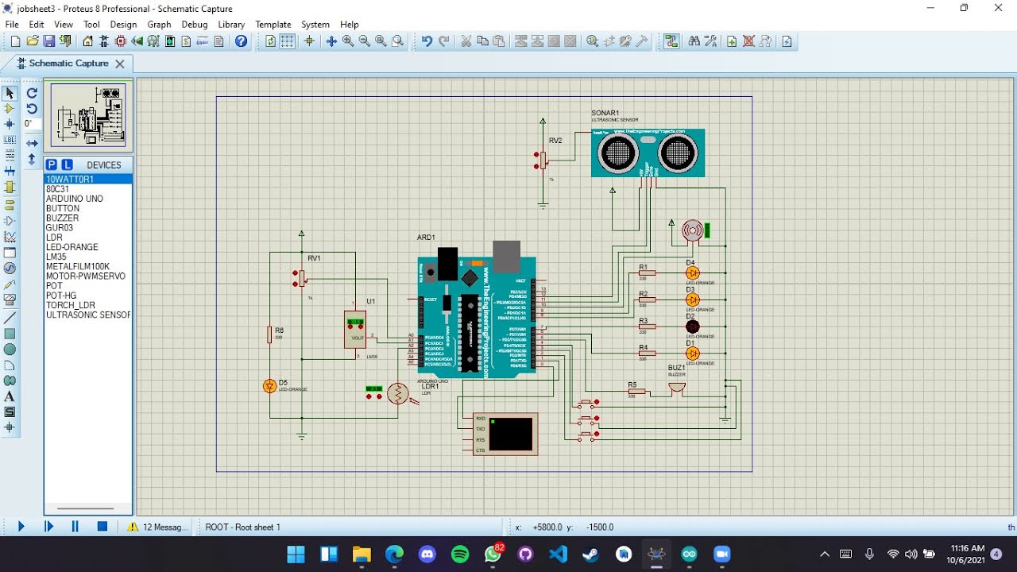Open the 12 Messages status indicator
Viewport: 1017px width, 572px height.
158,527
